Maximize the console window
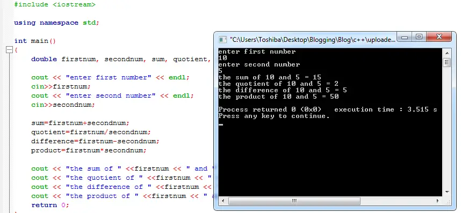461x213 pixels. coord(419,37)
